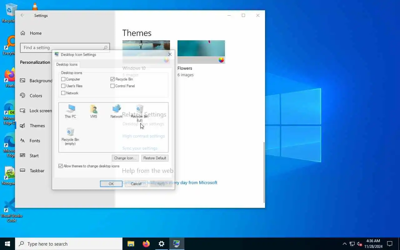The image size is (400, 250).
Task: Click the Find a setting search box
Action: (65, 47)
